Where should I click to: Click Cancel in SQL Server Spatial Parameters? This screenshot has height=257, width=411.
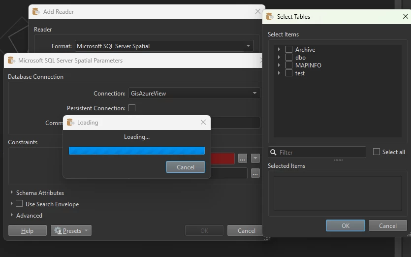[x=245, y=230]
